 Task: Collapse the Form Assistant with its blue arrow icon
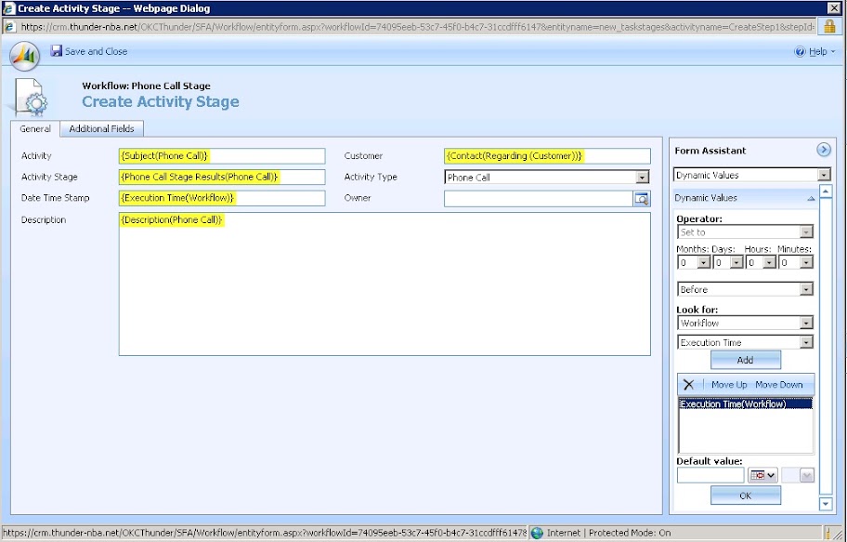click(824, 149)
